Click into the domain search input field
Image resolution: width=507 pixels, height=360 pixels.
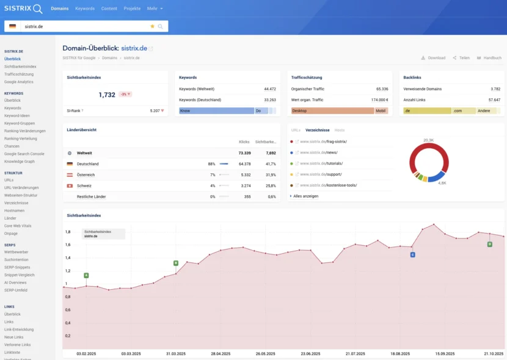(x=86, y=26)
